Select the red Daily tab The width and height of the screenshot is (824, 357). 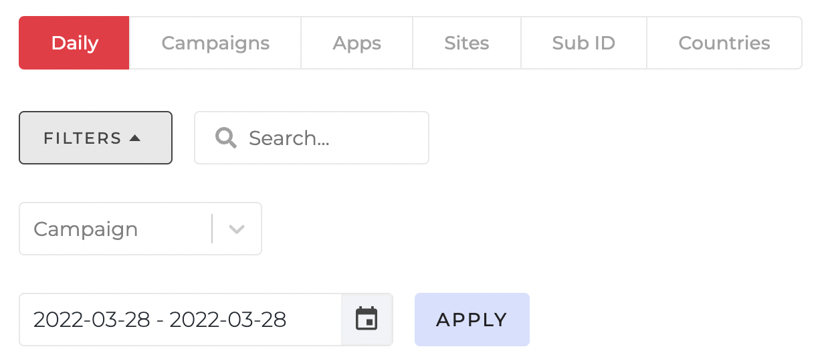point(74,43)
